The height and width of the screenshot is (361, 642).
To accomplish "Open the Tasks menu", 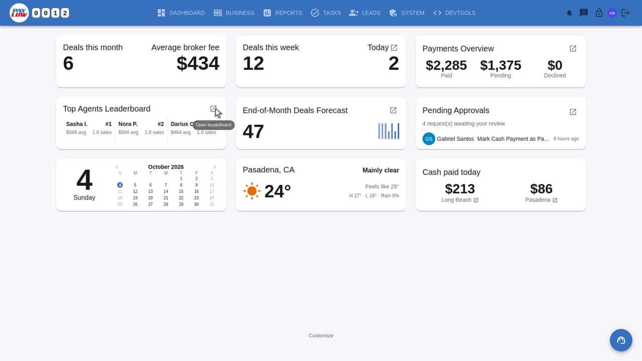I will (x=326, y=13).
